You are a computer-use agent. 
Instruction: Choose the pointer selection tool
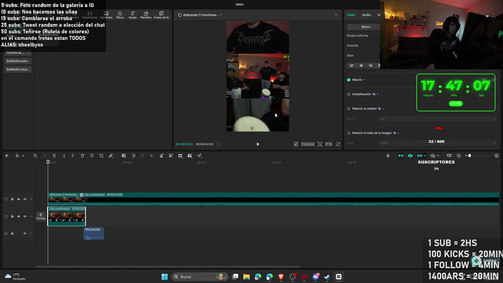(17, 156)
